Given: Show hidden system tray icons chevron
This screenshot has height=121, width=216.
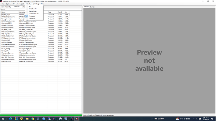Looking at the screenshot, I should coord(194,119).
